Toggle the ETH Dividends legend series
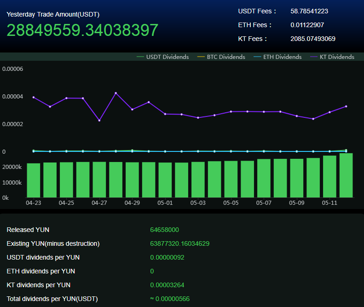The image size is (364, 307). coord(277,57)
